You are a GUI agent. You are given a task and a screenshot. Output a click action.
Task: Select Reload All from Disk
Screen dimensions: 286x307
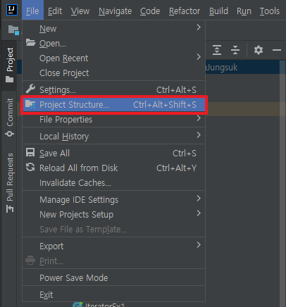click(114, 168)
